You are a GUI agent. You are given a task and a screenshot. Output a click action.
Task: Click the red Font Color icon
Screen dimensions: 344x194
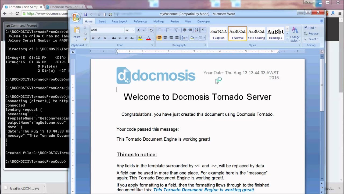tap(148, 38)
